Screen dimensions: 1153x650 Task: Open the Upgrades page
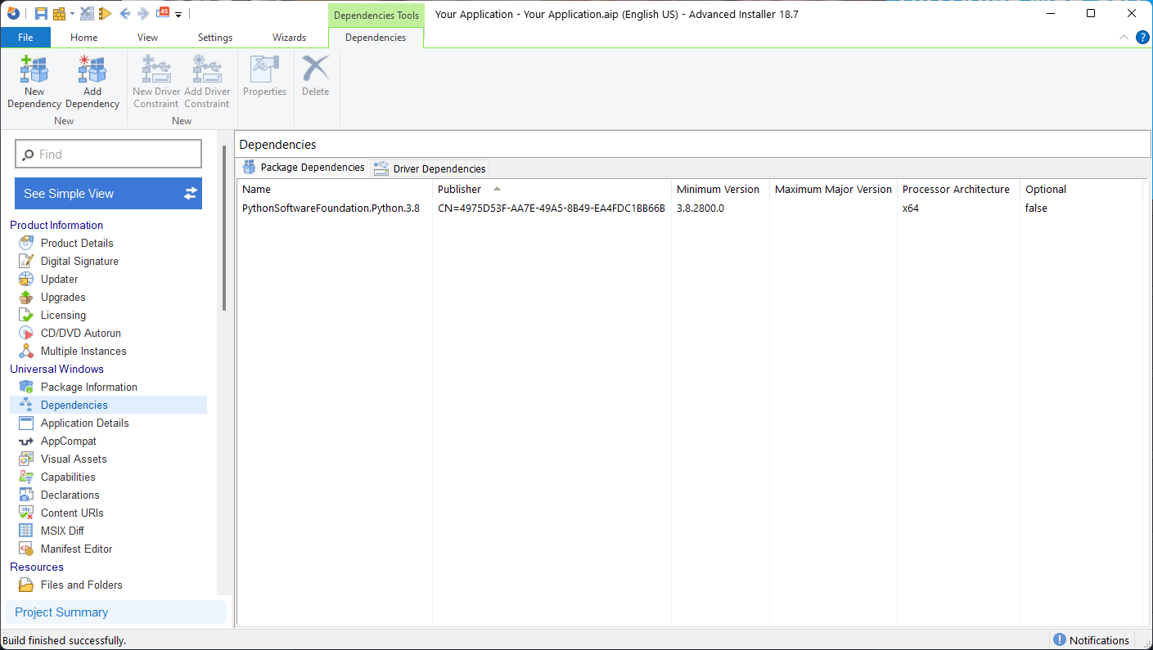pyautogui.click(x=63, y=297)
